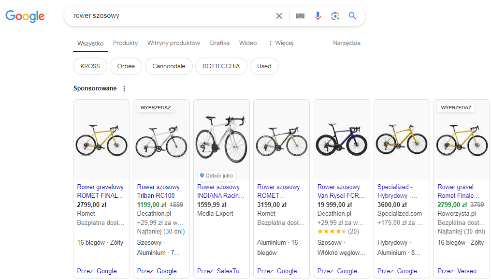Submit the search with the magnifier icon

[x=352, y=15]
